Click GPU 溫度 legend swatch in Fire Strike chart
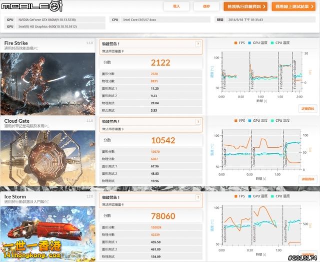Image resolution: width=320 pixels, height=262 pixels. 249,43
